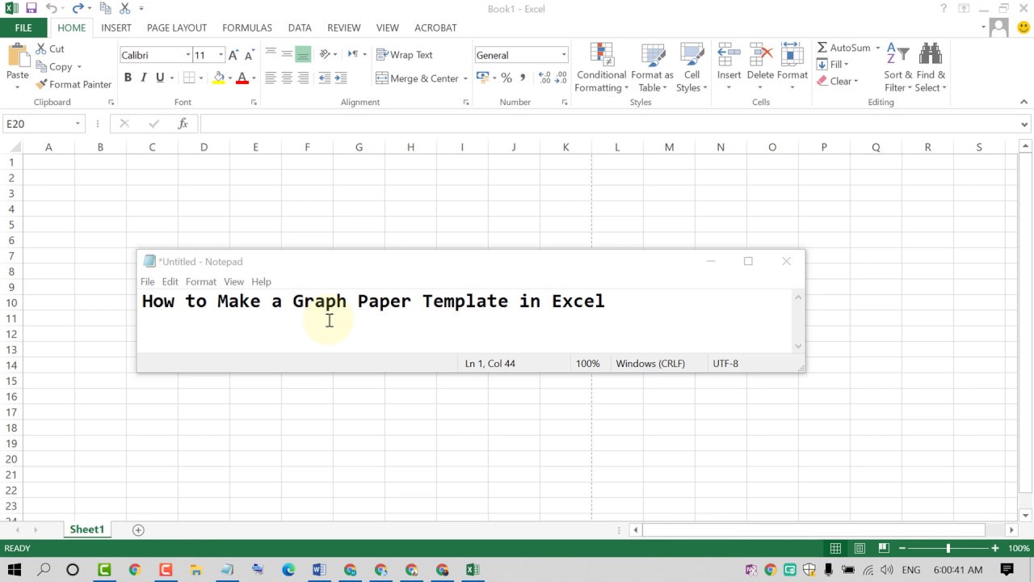The width and height of the screenshot is (1034, 582).
Task: Click the Delete cells icon
Action: (x=760, y=54)
